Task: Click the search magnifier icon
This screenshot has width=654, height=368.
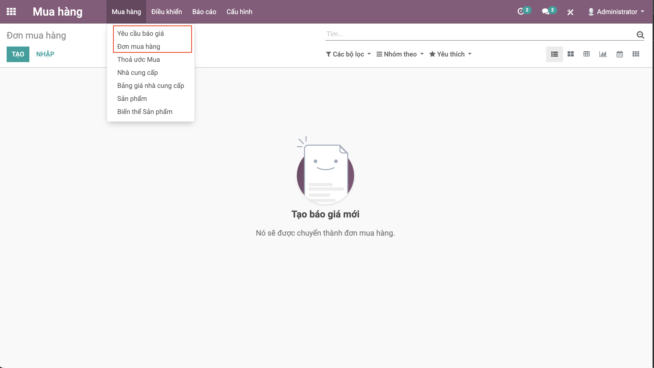Action: pyautogui.click(x=640, y=35)
